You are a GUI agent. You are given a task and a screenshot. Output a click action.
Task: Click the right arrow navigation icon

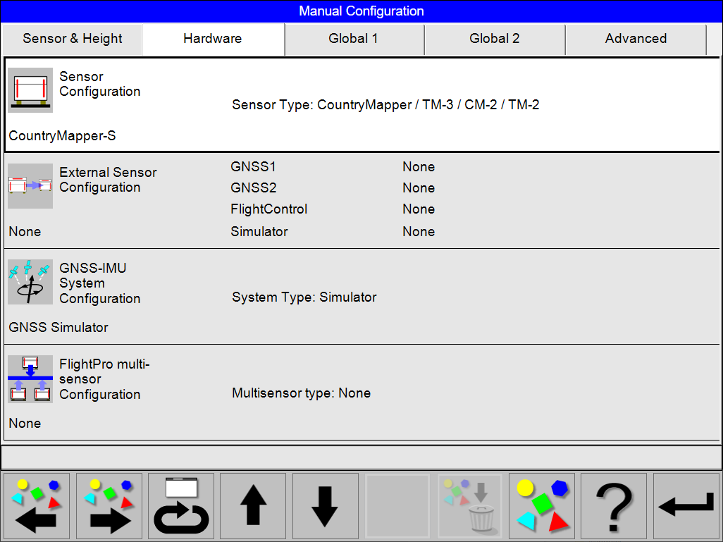109,506
